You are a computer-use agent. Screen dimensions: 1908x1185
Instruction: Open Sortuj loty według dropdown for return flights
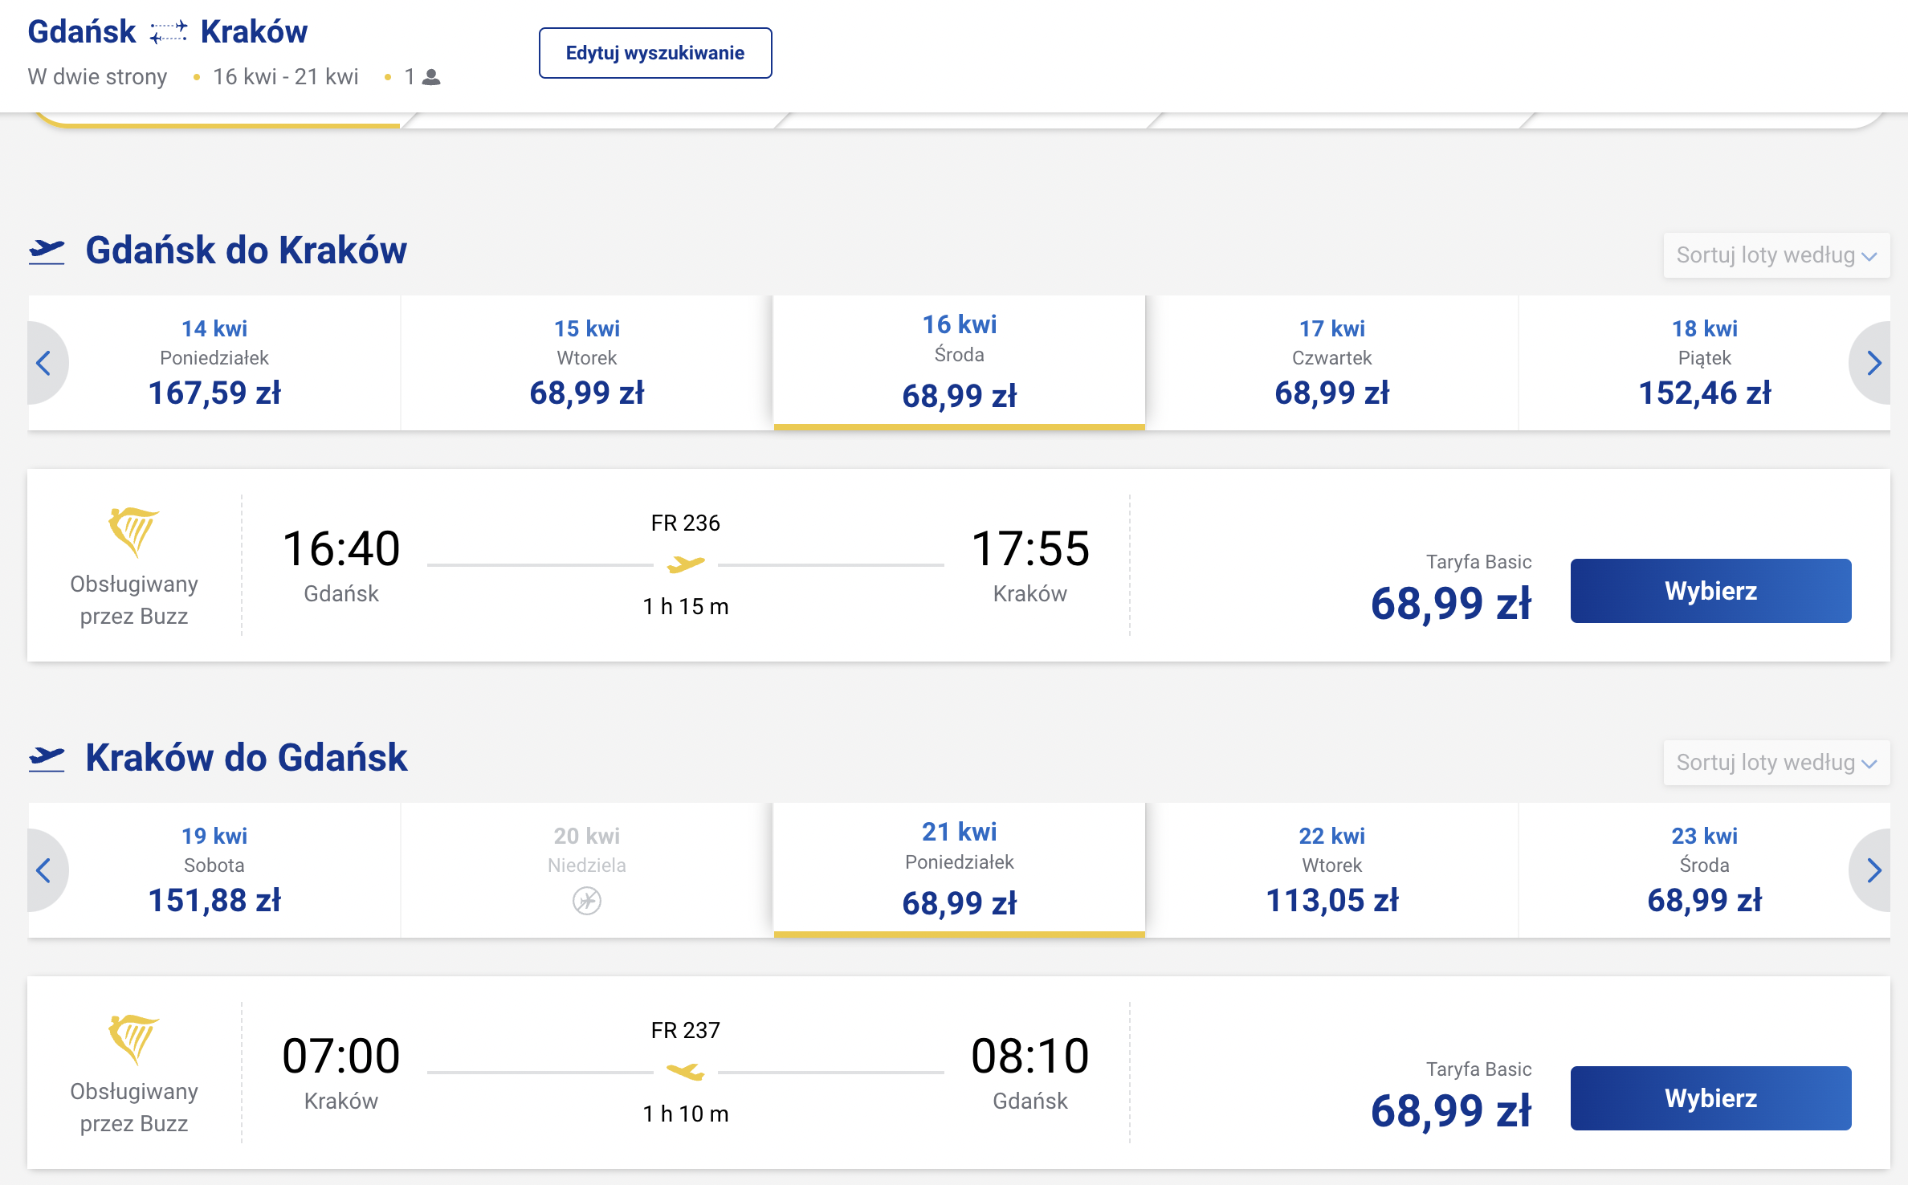[x=1776, y=763]
